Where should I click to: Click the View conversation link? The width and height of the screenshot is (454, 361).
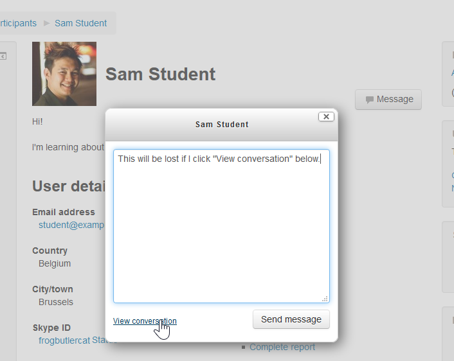[x=145, y=321]
